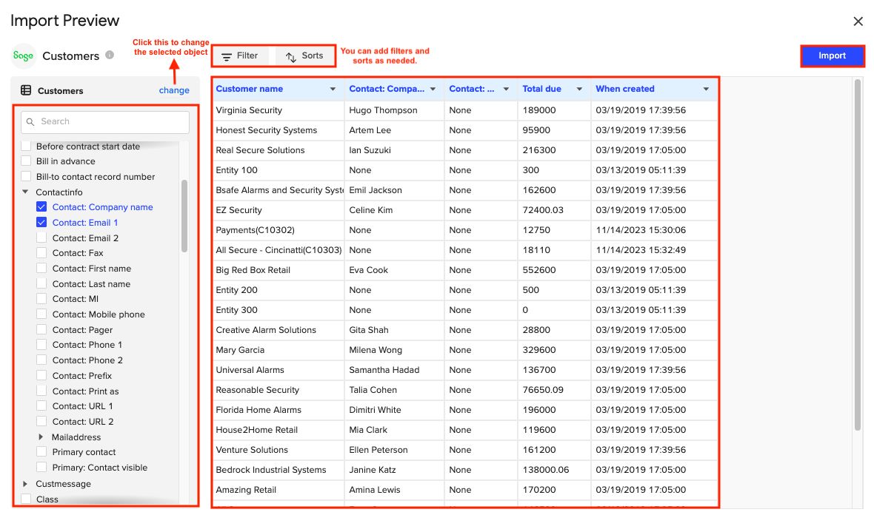Collapse the Contactinfo tree group

(25, 192)
